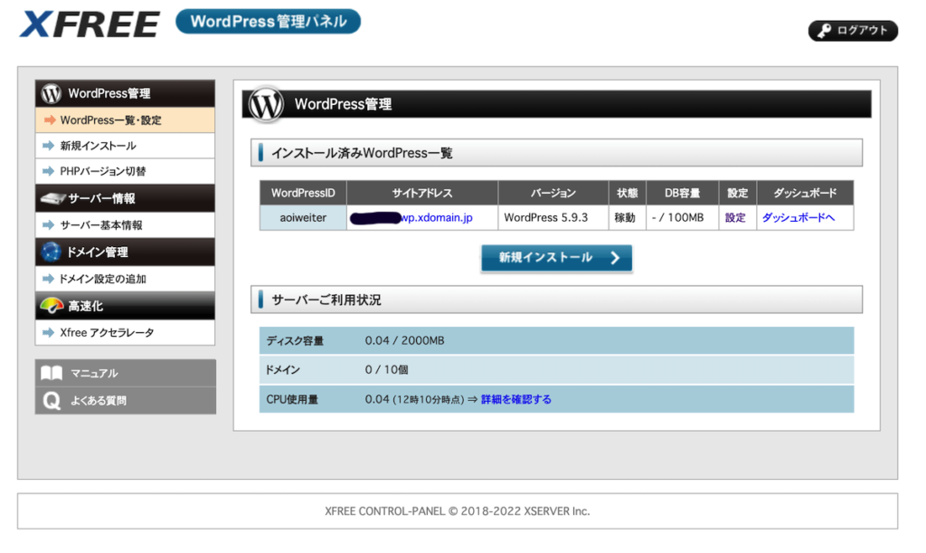Viewport: 926px width, 553px height.
Task: Click the WordPress管理パネル badge
Action: pyautogui.click(x=268, y=22)
